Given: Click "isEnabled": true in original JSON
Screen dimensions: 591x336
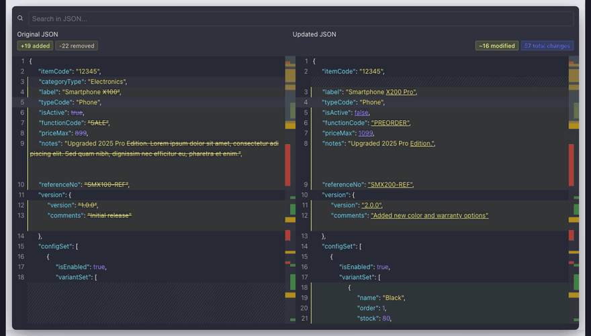Looking at the screenshot, I should click(81, 267).
